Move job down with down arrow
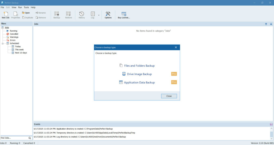Screen dimensions: 274x145 pos(271,24)
